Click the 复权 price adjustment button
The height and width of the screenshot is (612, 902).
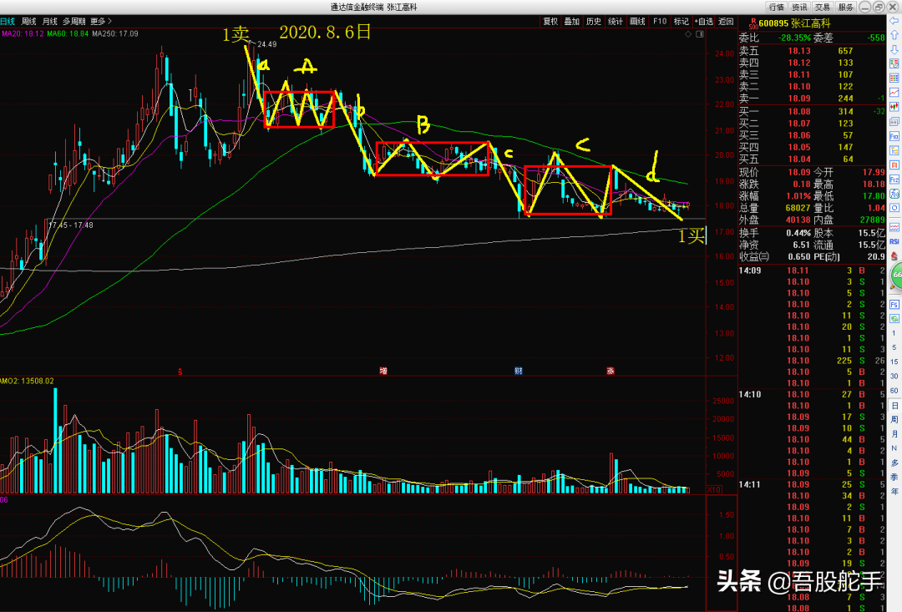pyautogui.click(x=550, y=21)
